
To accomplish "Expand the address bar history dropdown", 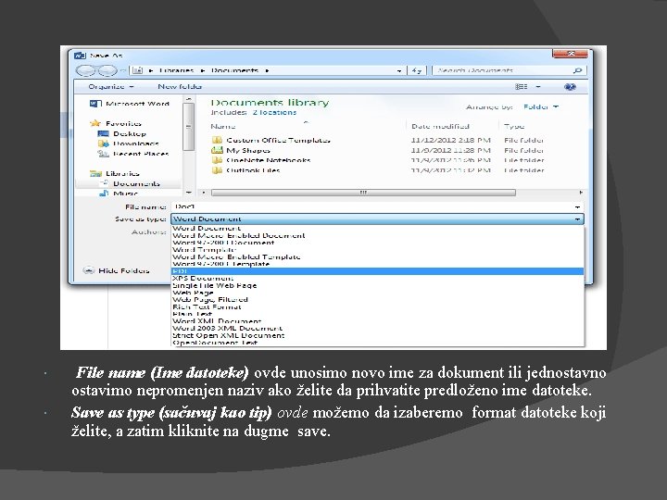I will click(399, 71).
